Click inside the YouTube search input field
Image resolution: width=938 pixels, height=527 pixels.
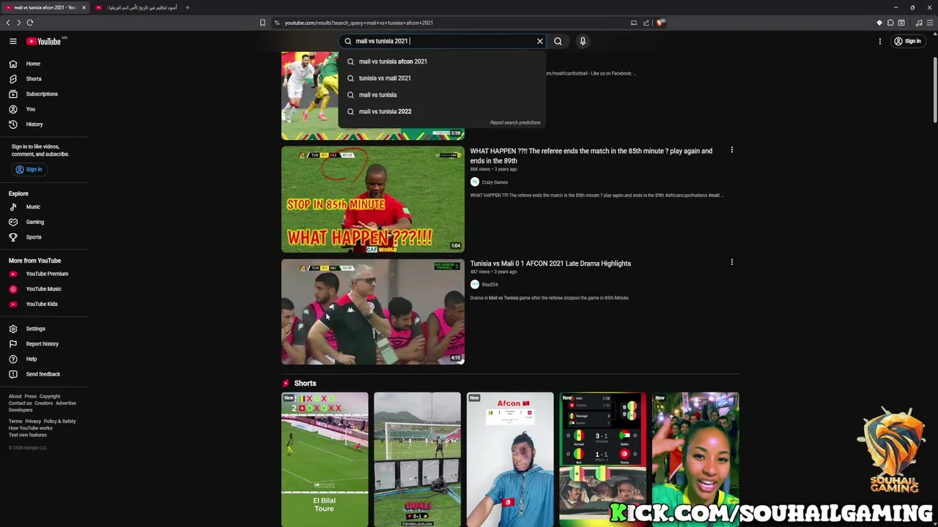tap(442, 41)
